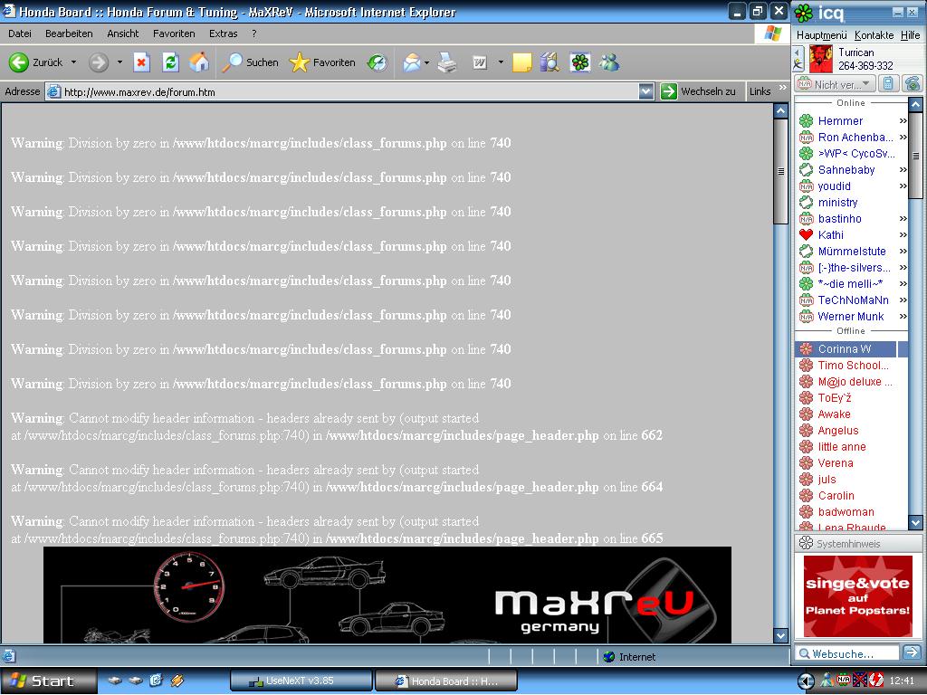Open the Zurück back-history dropdown arrow
Screen dimensions: 927x695
click(73, 62)
